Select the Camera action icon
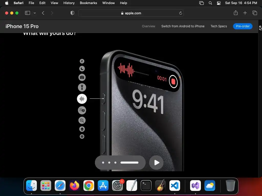The image size is (262, 196). tap(82, 77)
